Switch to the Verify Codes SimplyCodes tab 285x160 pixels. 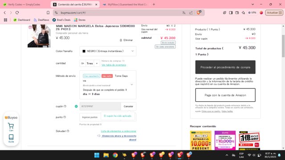(24, 4)
